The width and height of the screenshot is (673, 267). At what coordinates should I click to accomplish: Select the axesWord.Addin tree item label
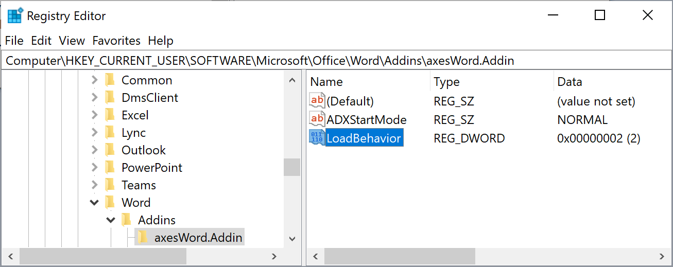198,238
